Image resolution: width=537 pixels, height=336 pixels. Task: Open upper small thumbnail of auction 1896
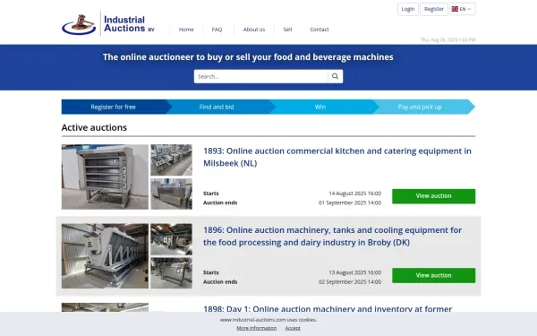172,239
